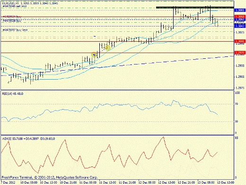Click the 12 Dec 21:00 time axis label

pyautogui.click(x=186, y=183)
